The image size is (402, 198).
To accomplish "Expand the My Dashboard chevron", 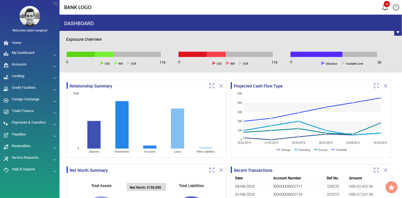I will [55, 55].
